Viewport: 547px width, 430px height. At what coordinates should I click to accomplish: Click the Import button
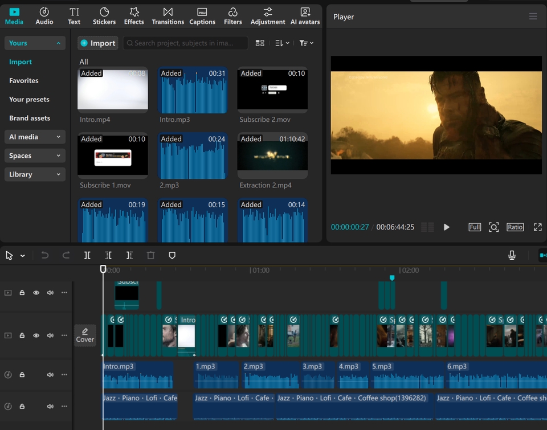click(x=97, y=43)
